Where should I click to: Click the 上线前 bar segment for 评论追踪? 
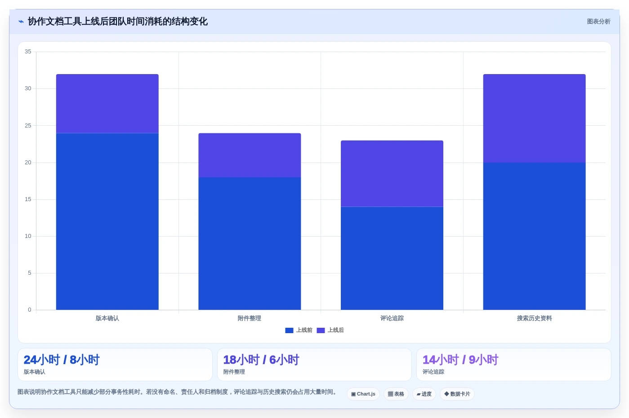[x=392, y=258]
